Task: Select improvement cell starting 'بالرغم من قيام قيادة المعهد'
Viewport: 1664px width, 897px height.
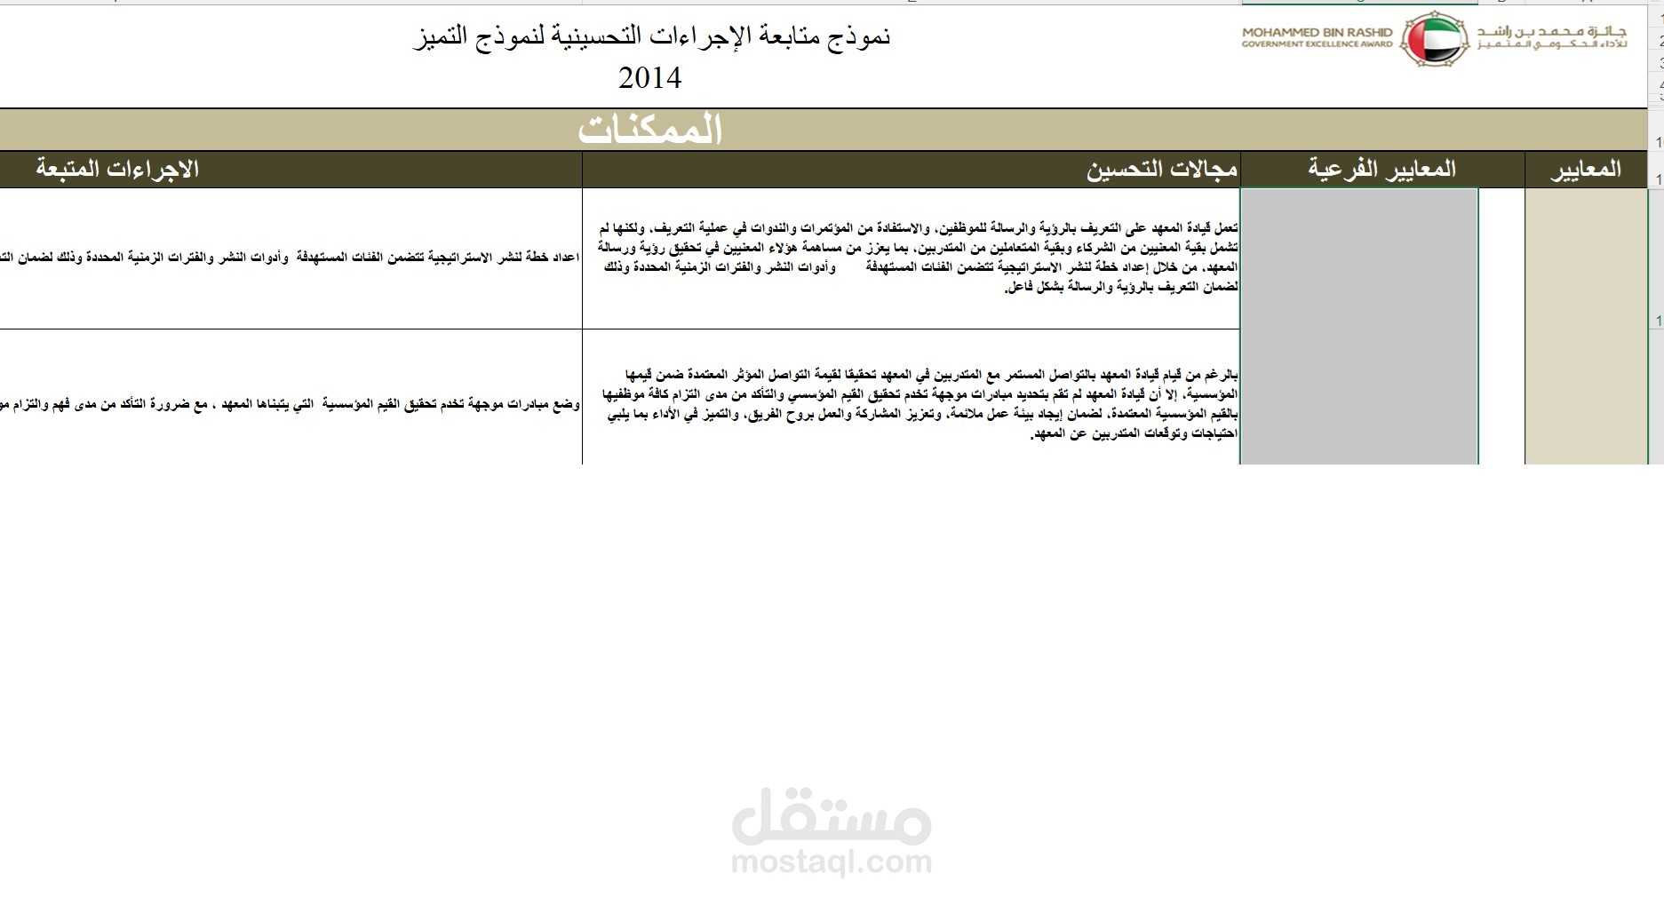Action: coord(911,397)
